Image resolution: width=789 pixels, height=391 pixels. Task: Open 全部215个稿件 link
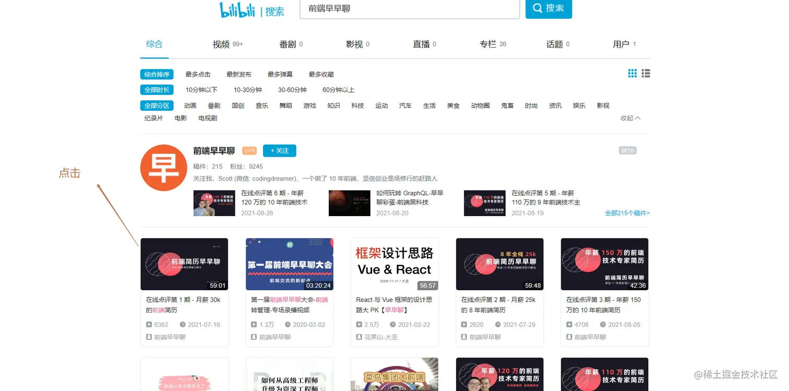pos(627,213)
